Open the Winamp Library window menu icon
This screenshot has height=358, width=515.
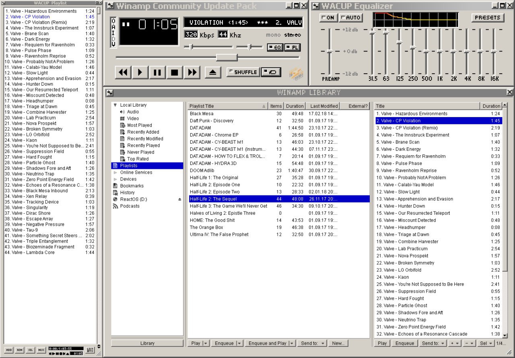pos(109,93)
